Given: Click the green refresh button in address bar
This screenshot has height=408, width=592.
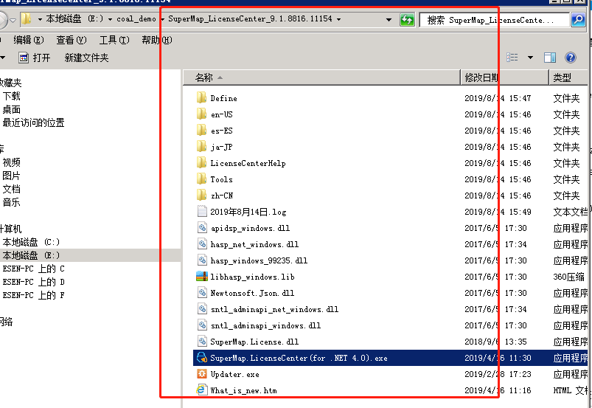Looking at the screenshot, I should pyautogui.click(x=407, y=20).
